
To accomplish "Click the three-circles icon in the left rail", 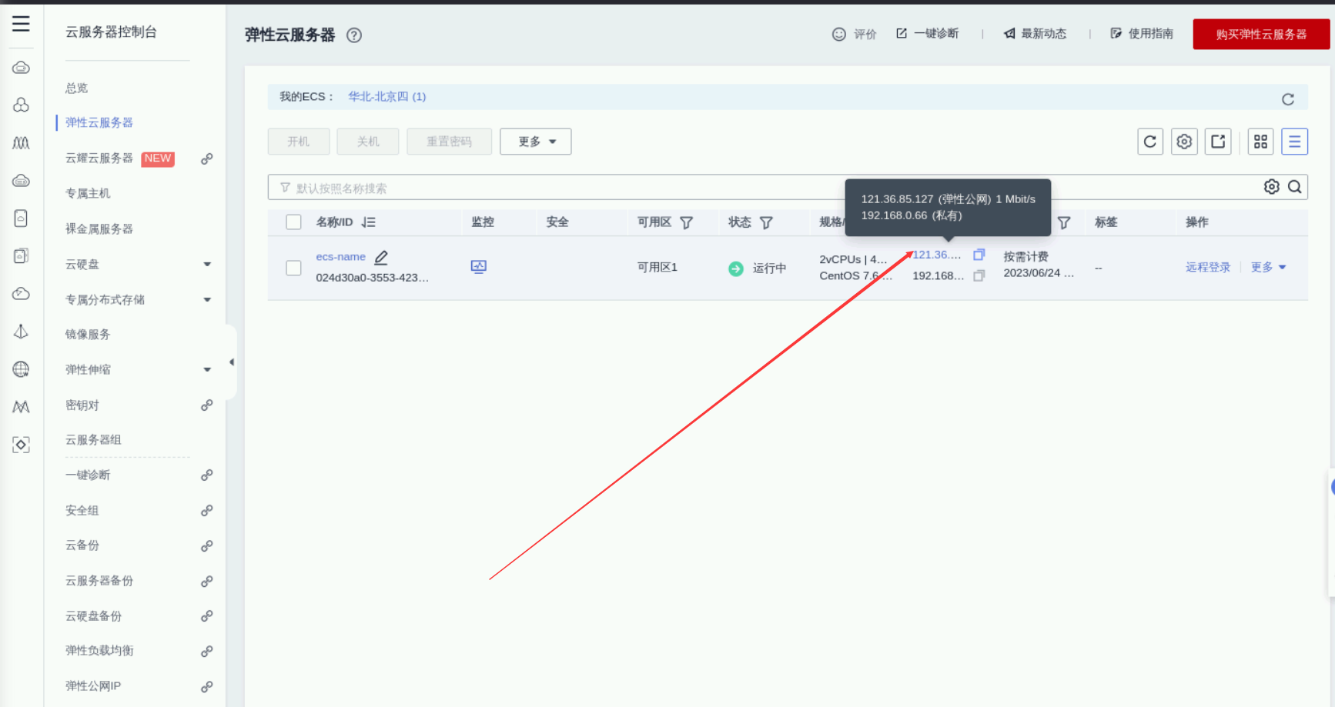I will [x=21, y=105].
